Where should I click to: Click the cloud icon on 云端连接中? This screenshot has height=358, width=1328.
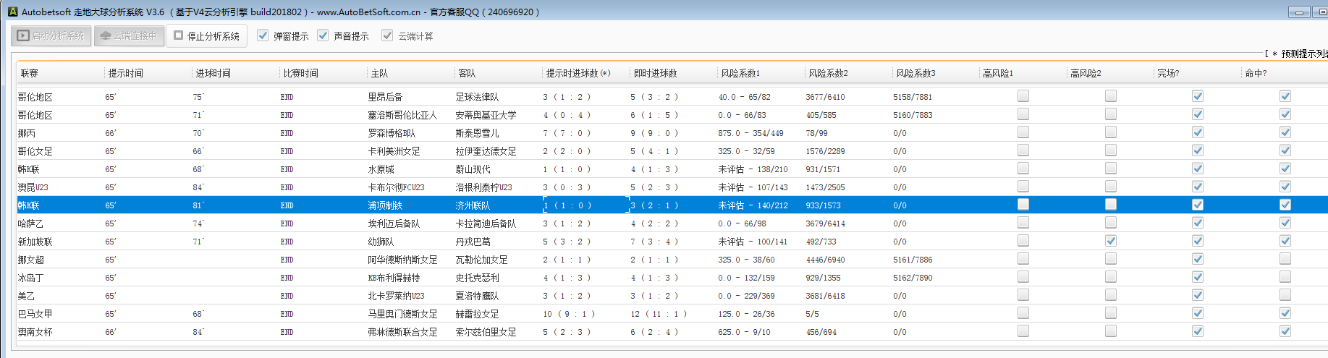point(106,35)
